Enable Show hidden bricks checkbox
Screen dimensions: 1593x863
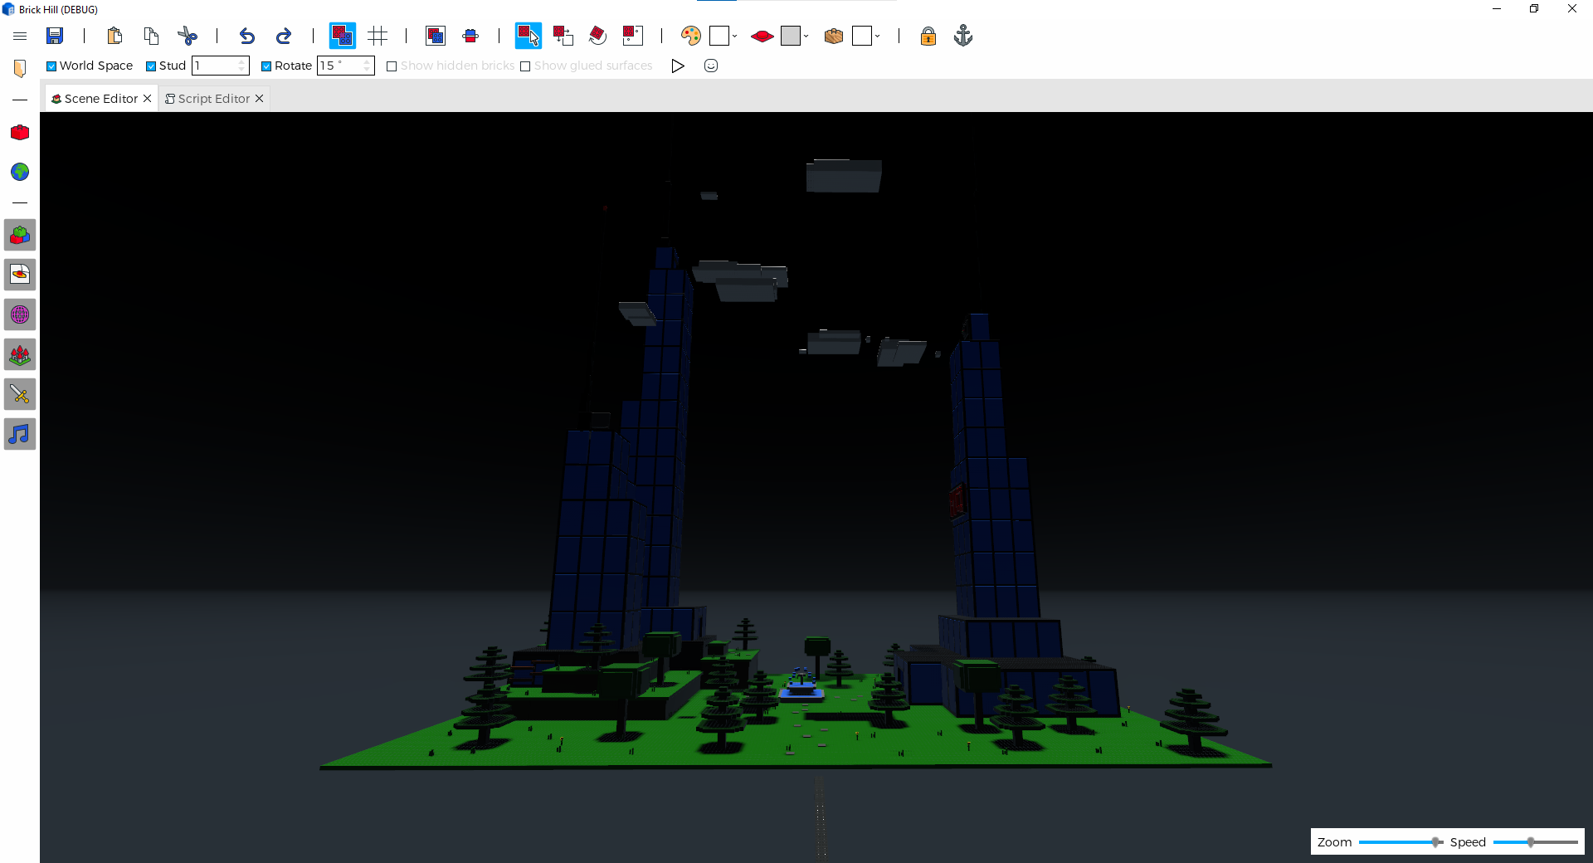click(x=392, y=66)
